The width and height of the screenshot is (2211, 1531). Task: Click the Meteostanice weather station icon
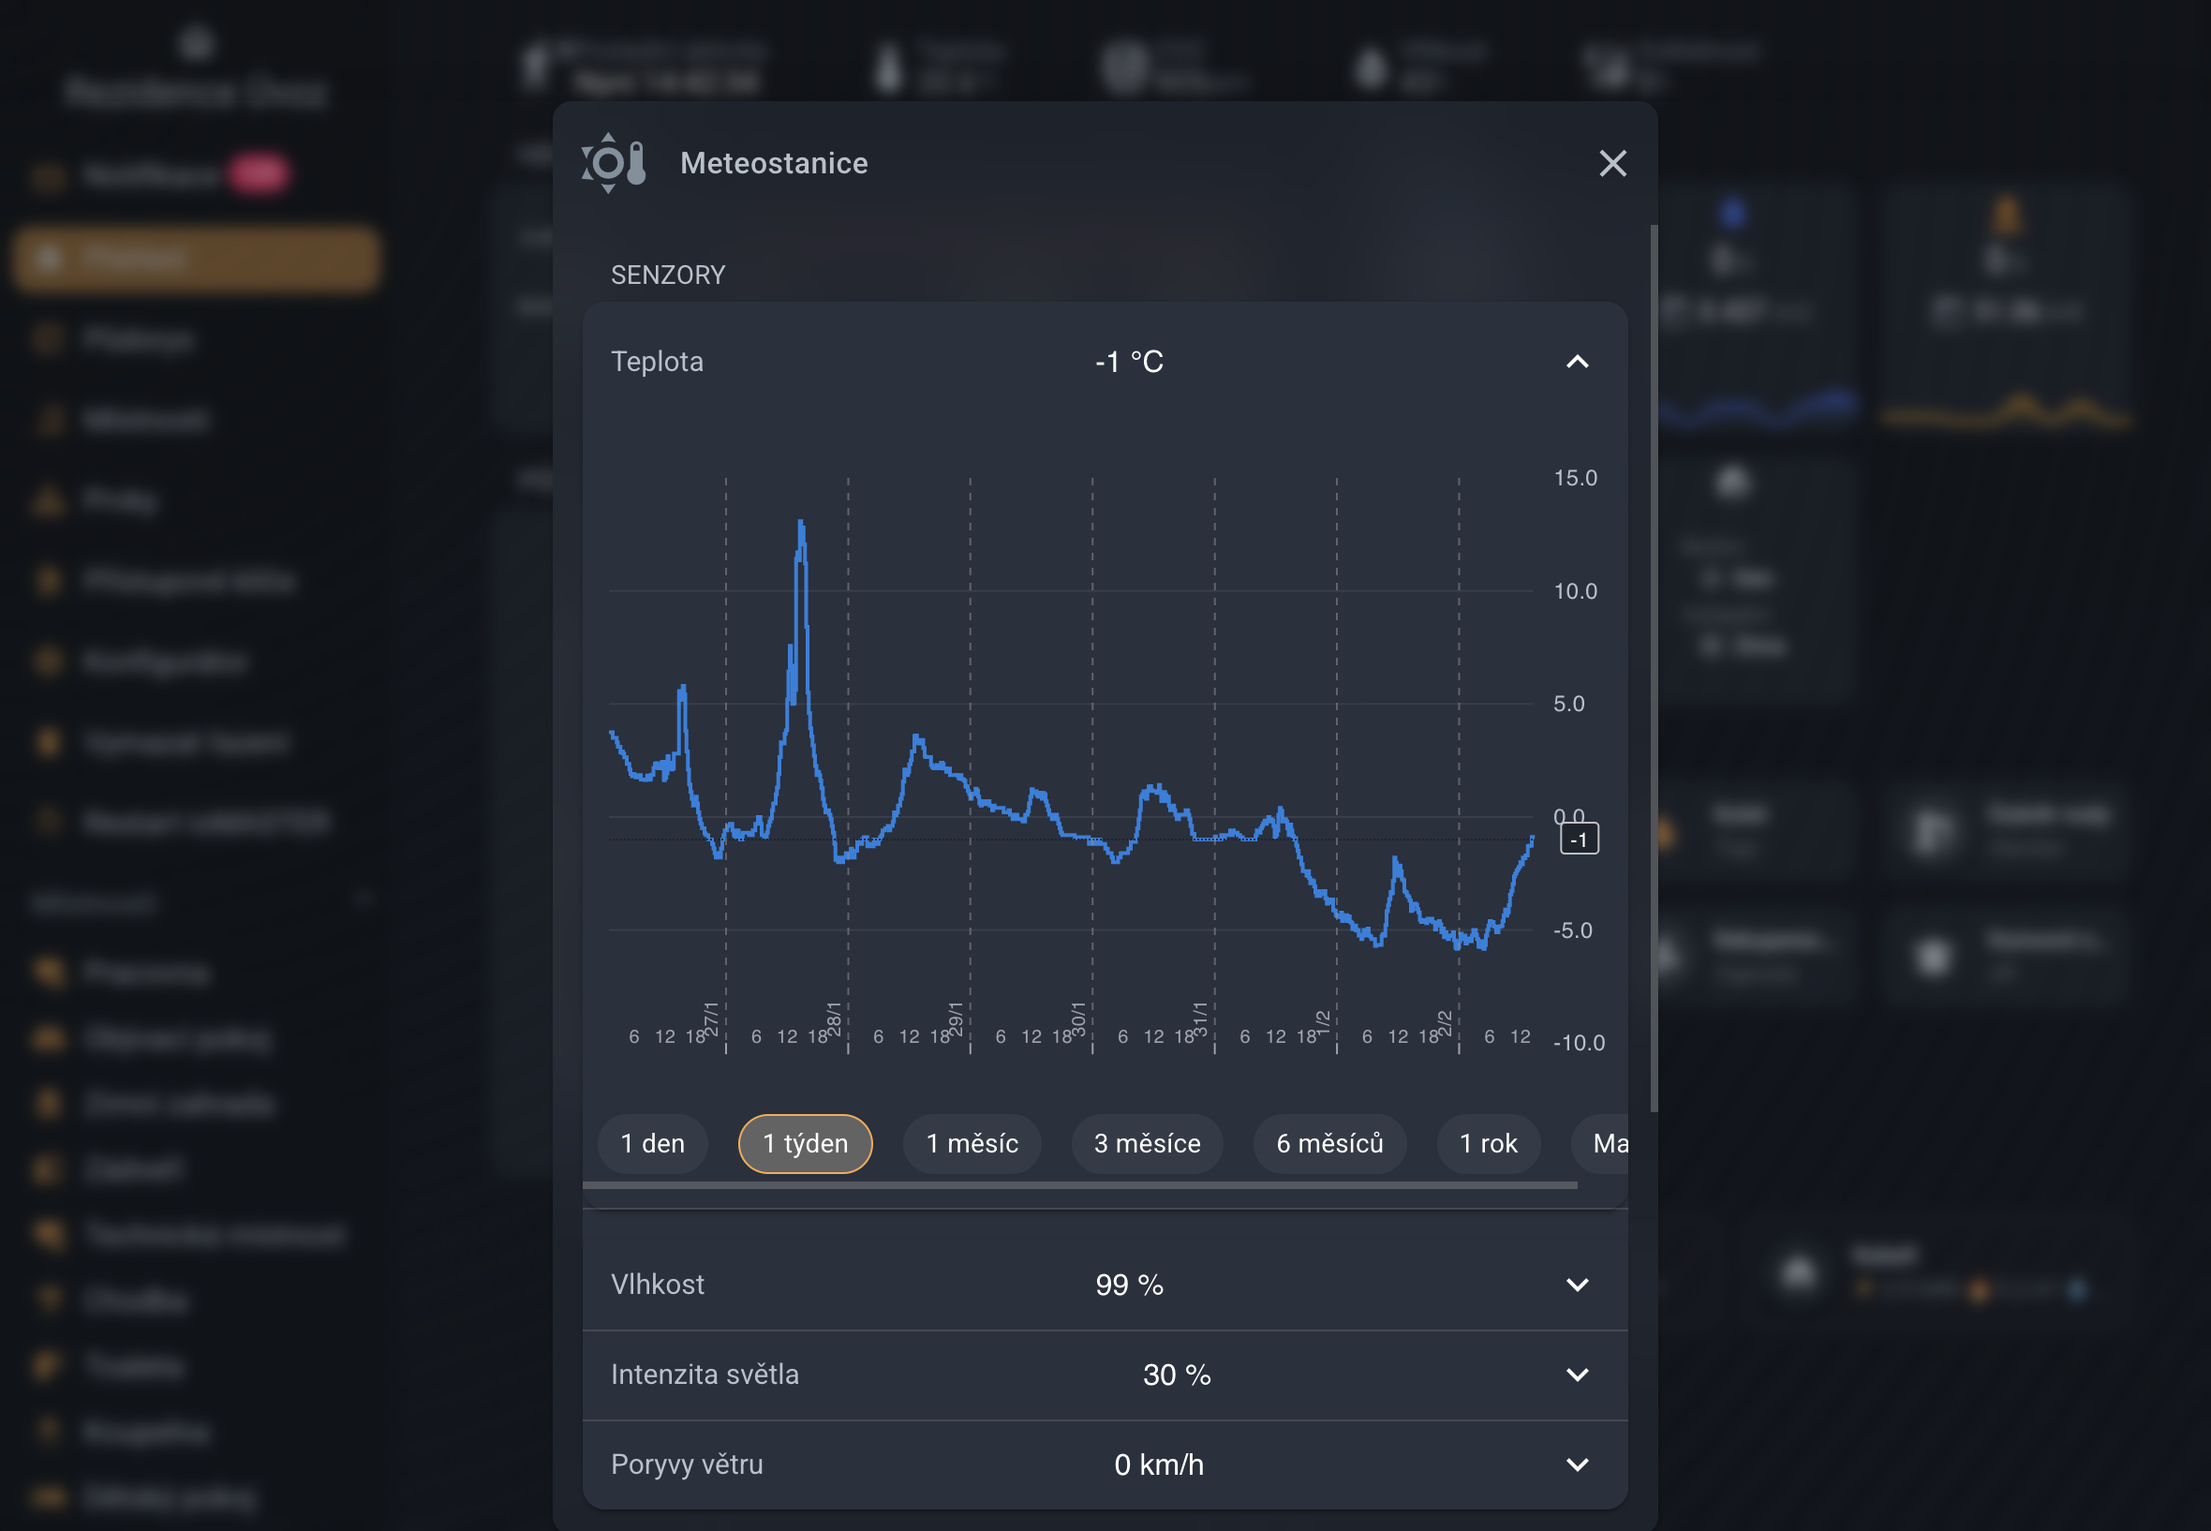click(614, 163)
